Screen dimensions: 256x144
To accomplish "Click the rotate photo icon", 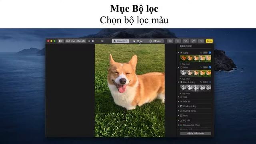I will tap(194, 41).
